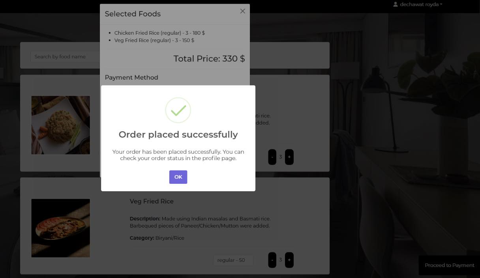Decrease Veg Fried Rice quantity
The image size is (480, 278).
tap(272, 260)
